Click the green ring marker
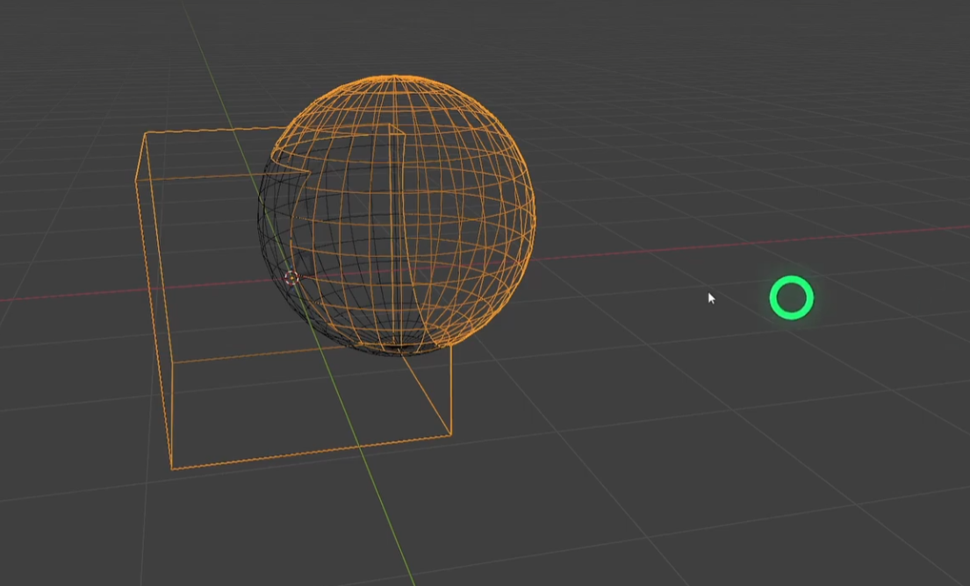This screenshot has width=970, height=586. coord(791,297)
